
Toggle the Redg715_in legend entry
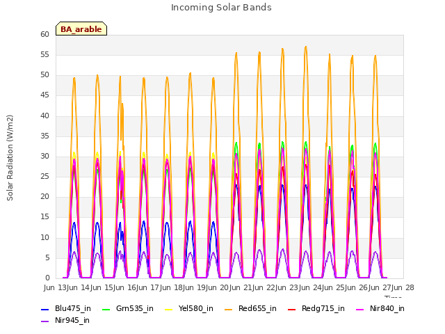316,308
